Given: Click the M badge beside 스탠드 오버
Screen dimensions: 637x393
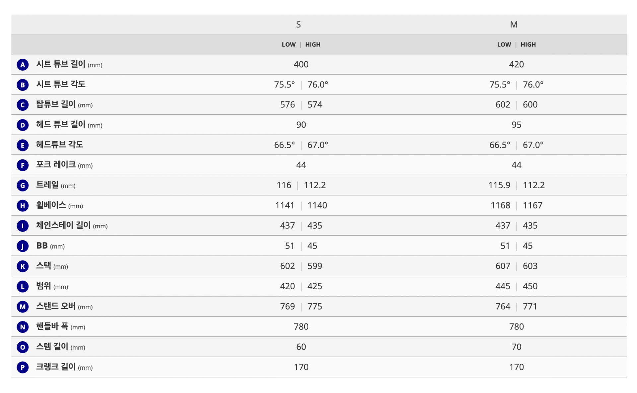Looking at the screenshot, I should pyautogui.click(x=23, y=307).
